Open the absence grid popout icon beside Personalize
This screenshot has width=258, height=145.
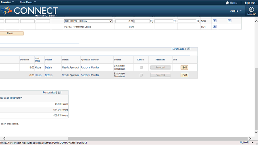[x=189, y=49]
